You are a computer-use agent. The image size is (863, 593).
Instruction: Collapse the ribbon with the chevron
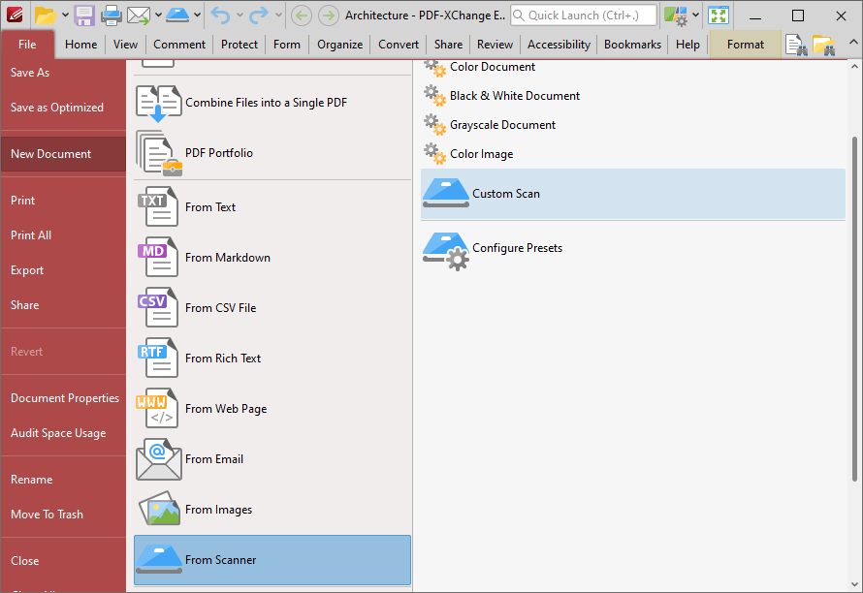coord(853,42)
